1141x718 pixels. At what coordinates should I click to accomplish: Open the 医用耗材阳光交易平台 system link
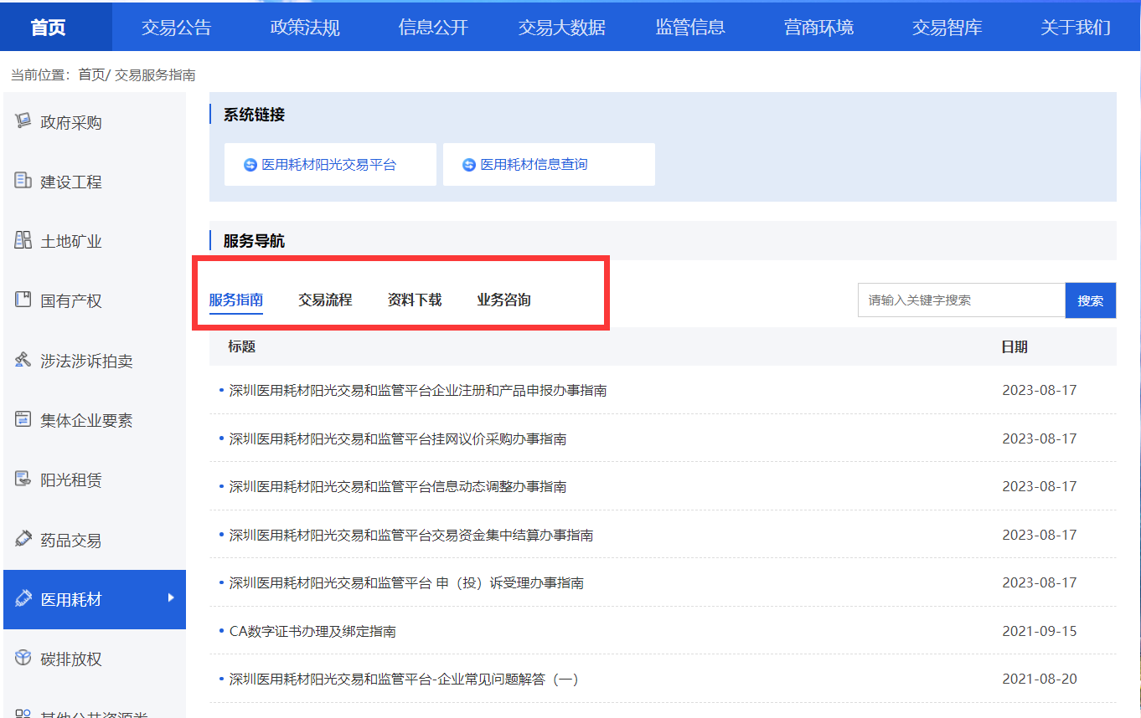click(x=328, y=165)
